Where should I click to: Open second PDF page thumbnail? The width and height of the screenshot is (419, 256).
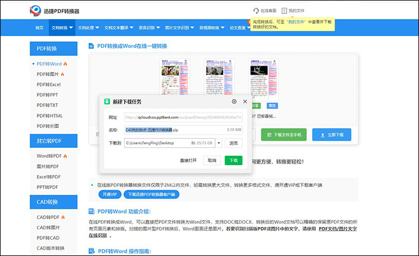point(219,76)
